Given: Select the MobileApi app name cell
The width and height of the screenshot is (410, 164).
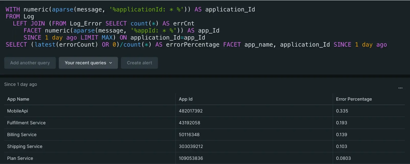Looking at the screenshot, I should pos(17,111).
